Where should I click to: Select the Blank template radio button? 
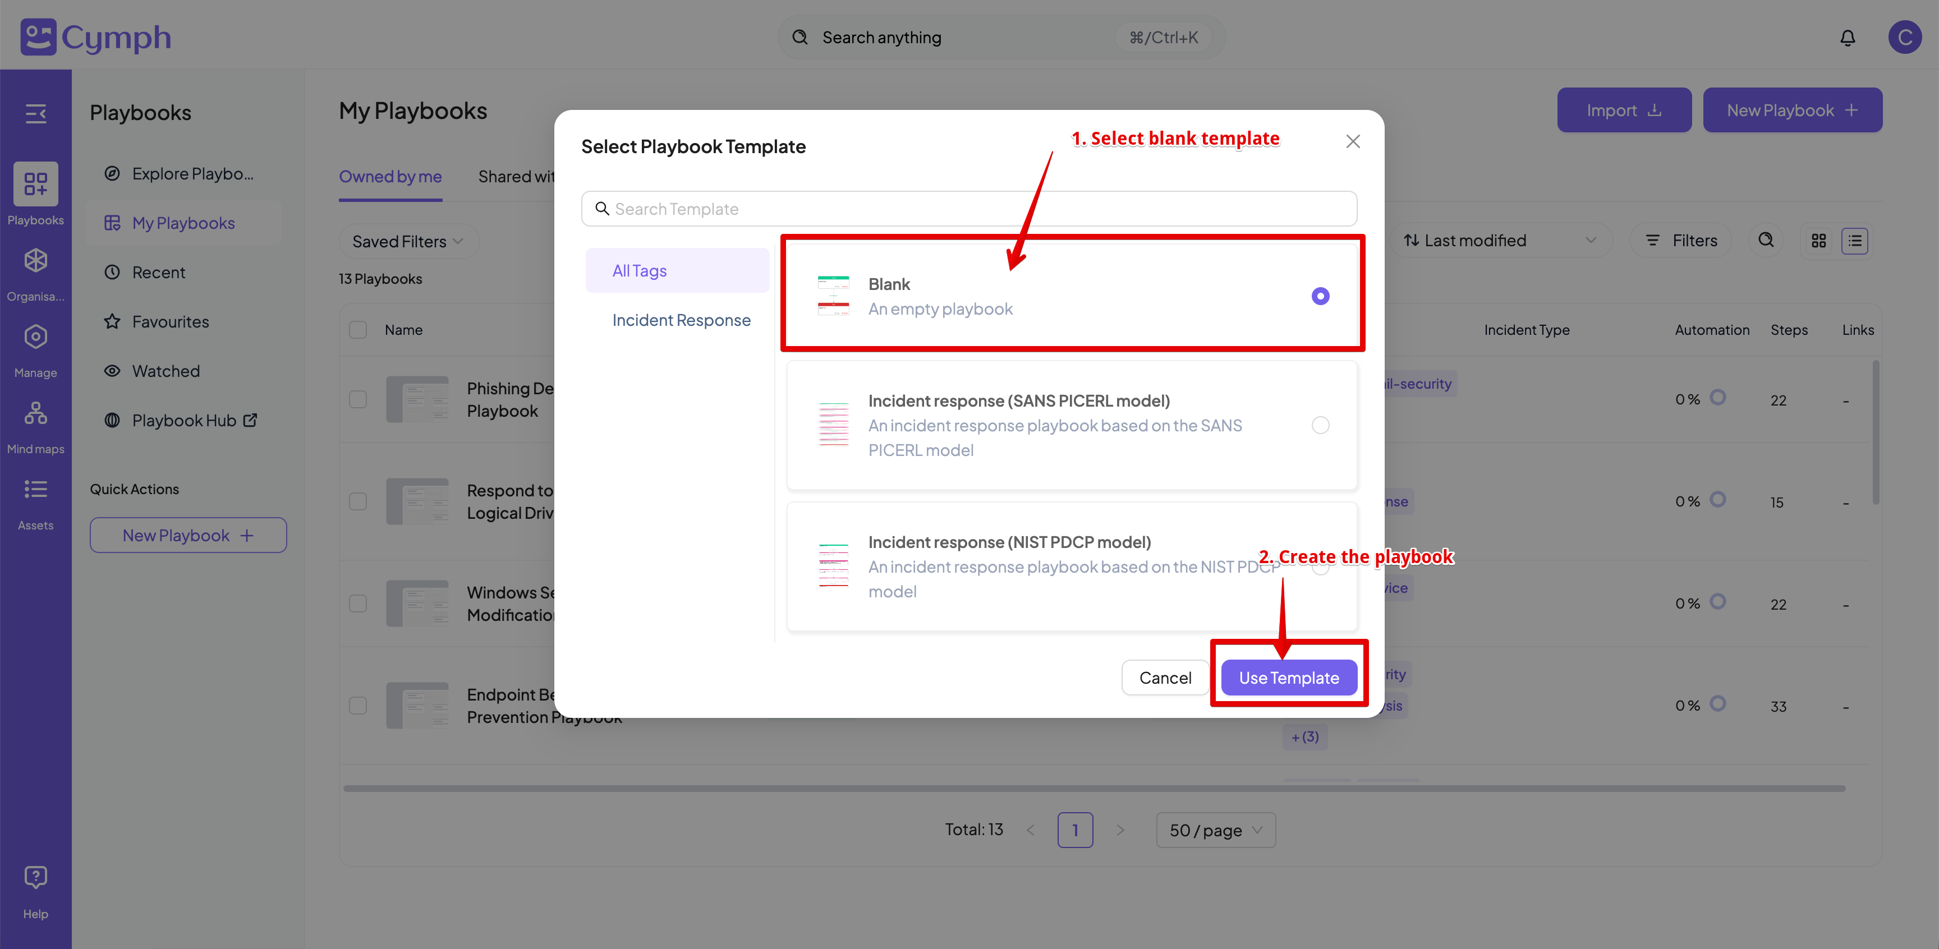pyautogui.click(x=1320, y=296)
